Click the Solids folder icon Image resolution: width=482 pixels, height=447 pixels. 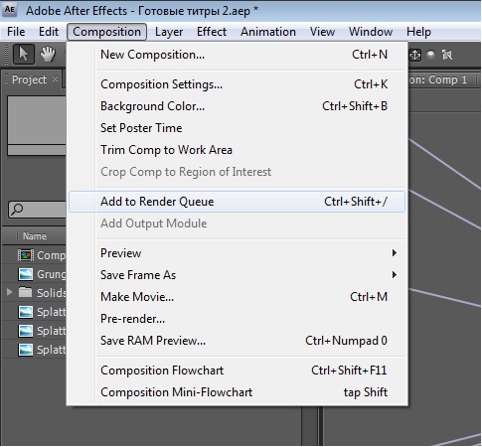click(26, 292)
